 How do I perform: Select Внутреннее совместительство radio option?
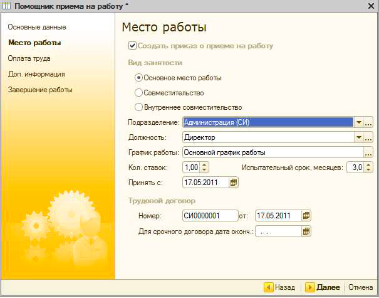(x=139, y=107)
